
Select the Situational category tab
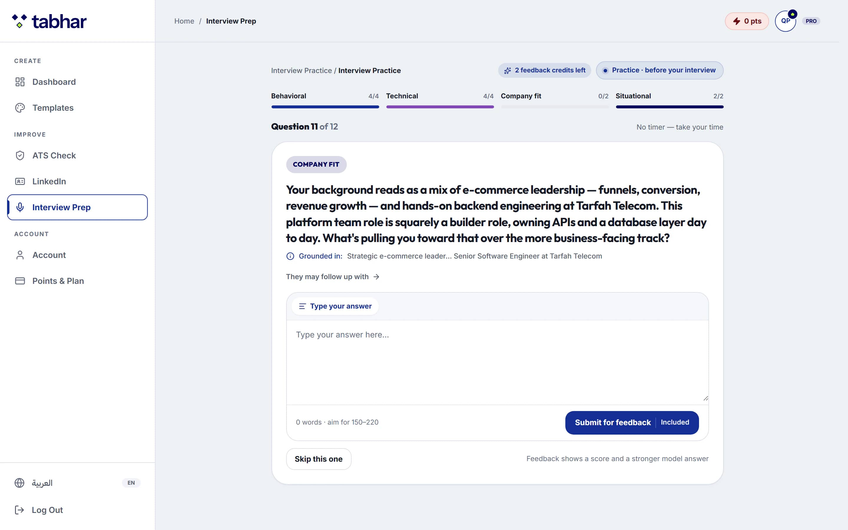click(669, 100)
